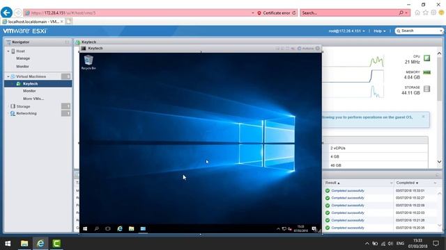Open the root@172.28.4.151 user dropdown

[346, 31]
